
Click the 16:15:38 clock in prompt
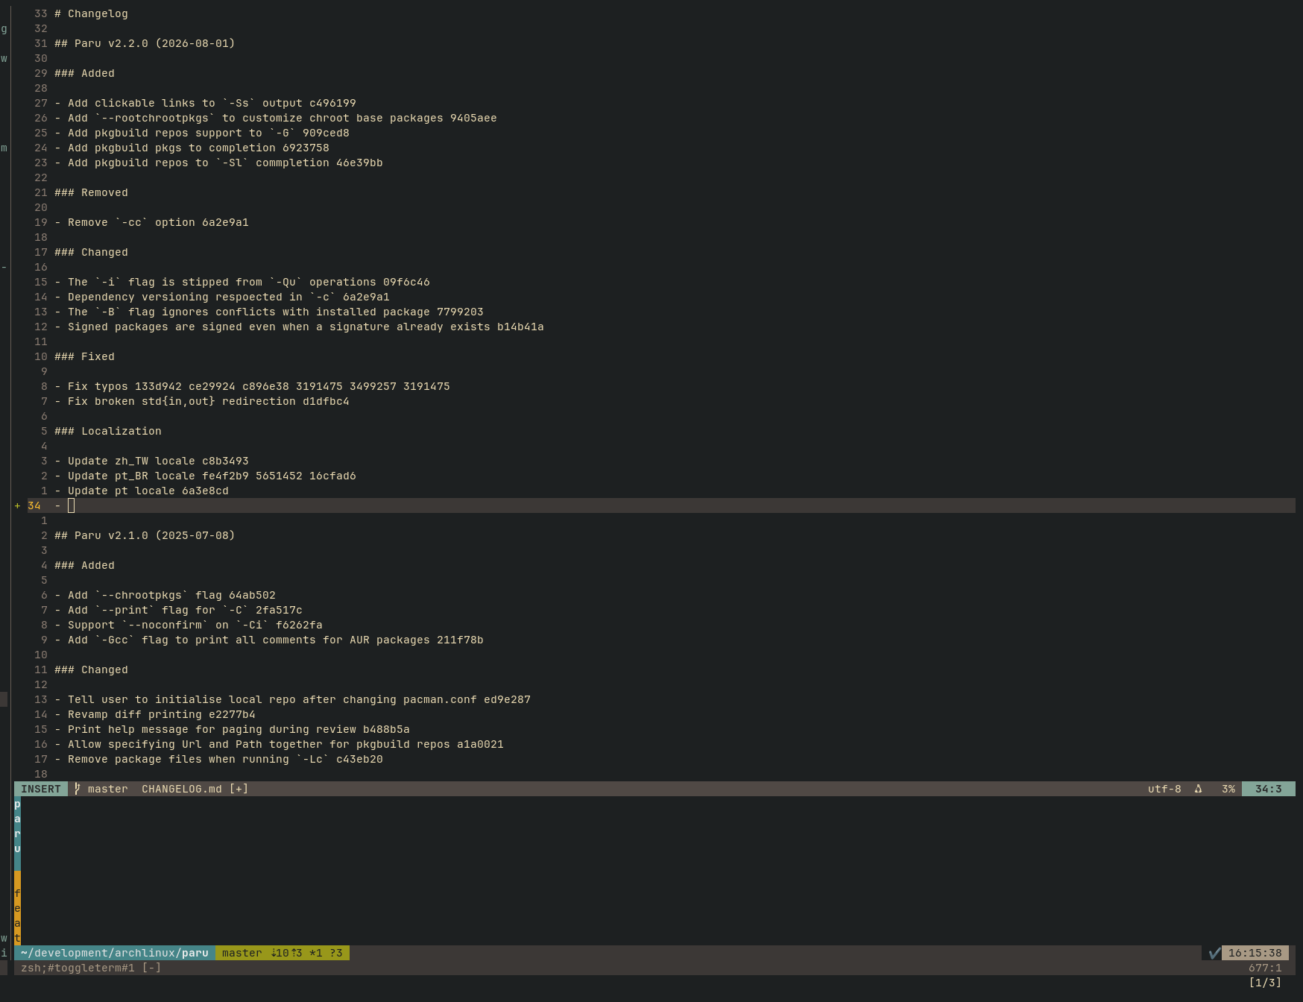1255,953
